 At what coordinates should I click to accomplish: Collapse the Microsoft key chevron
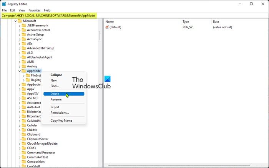(15, 21)
